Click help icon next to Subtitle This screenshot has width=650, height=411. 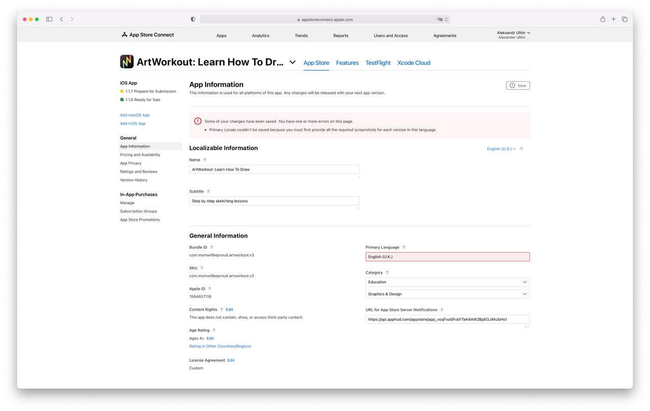(208, 191)
